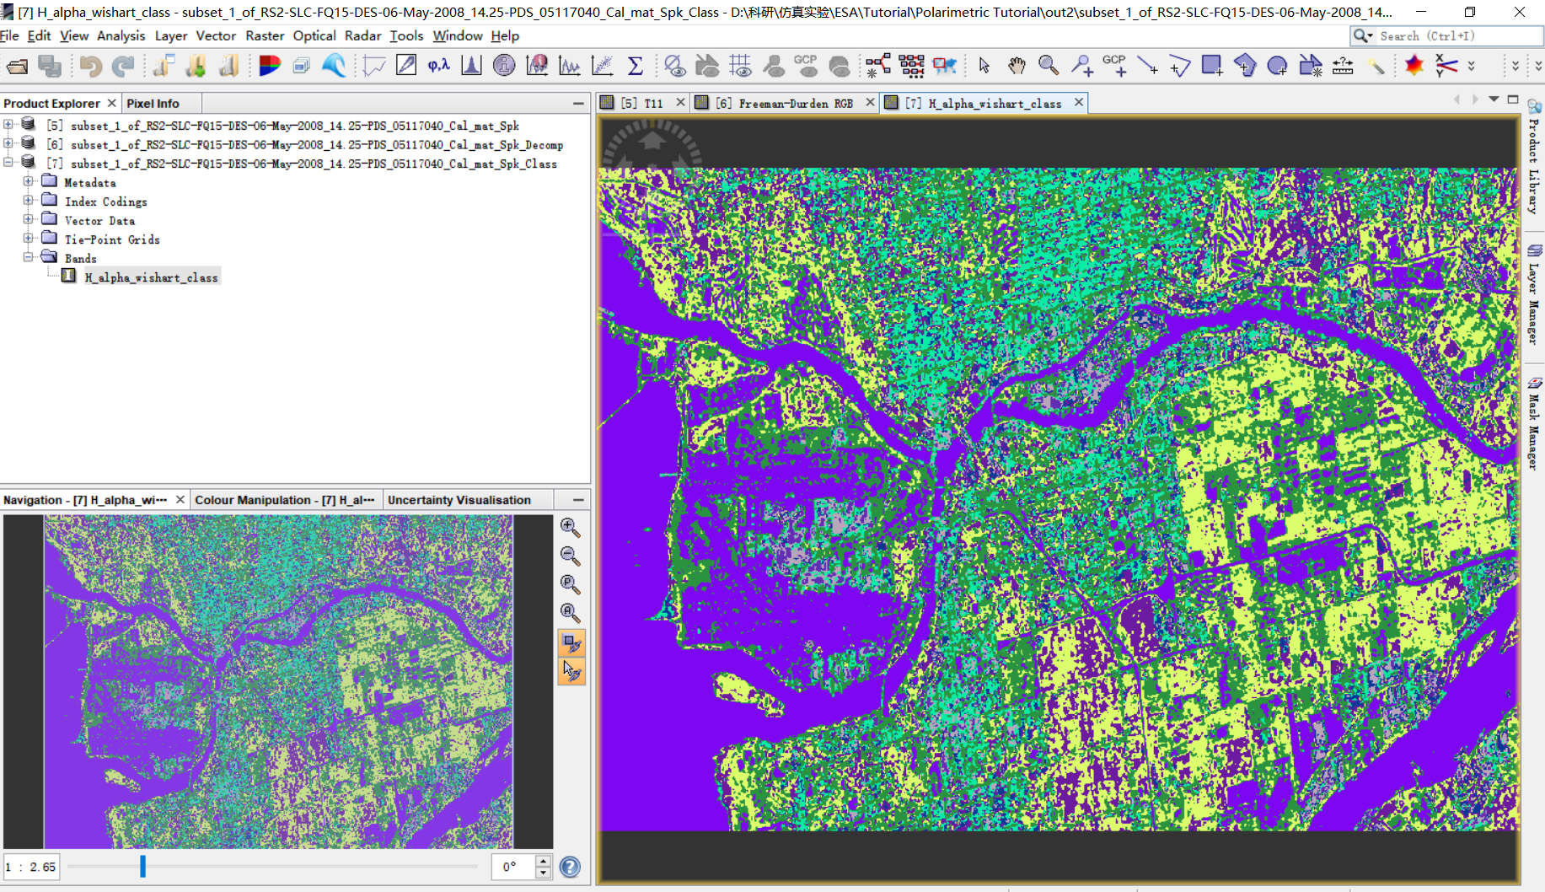Switch to the Pixel Info tab
1545x892 pixels.
(x=153, y=103)
